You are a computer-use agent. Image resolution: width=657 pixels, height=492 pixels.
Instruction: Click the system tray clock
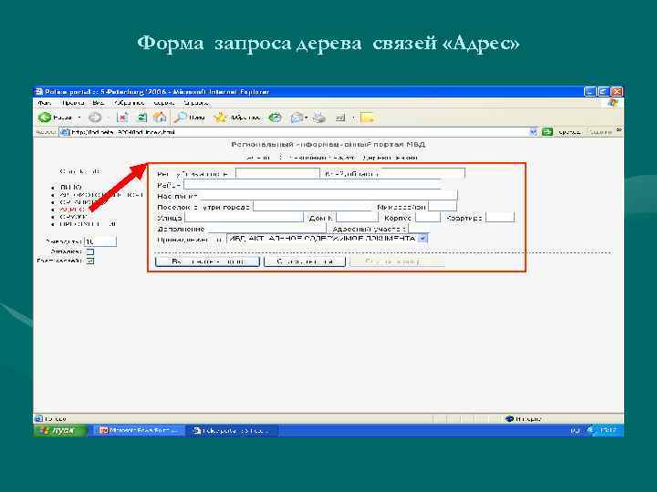(x=607, y=430)
